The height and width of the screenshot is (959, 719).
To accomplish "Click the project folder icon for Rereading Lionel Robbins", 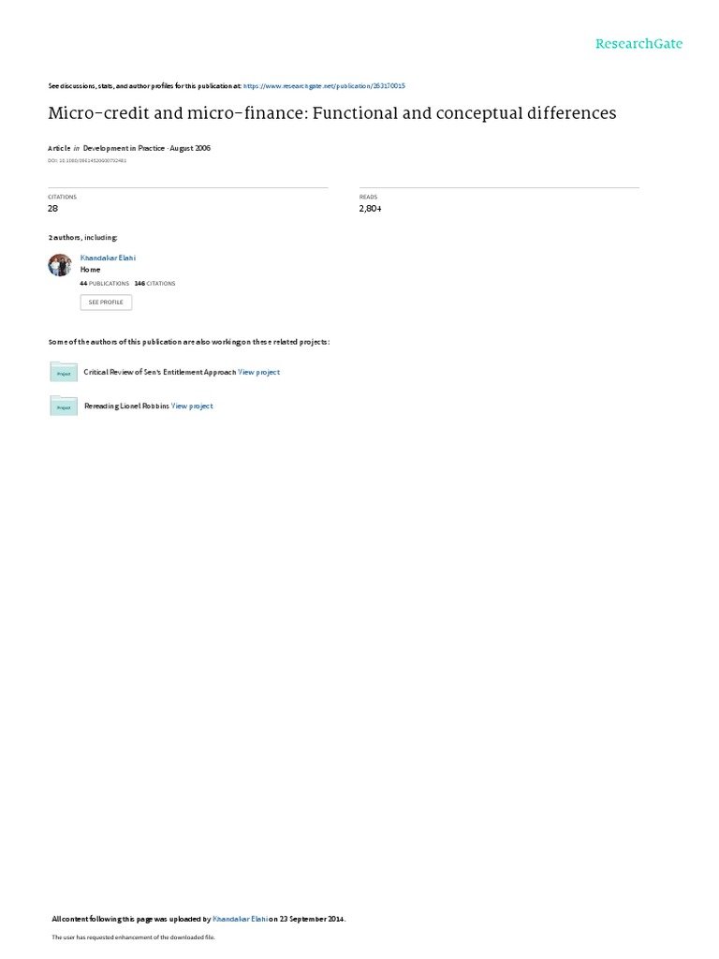I will [x=64, y=406].
